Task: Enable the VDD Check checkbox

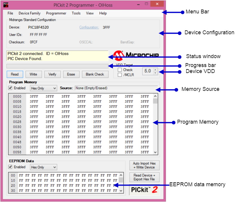Action: click(x=120, y=70)
